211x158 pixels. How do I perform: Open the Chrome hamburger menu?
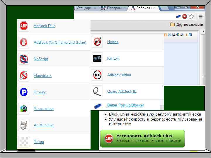(201, 16)
